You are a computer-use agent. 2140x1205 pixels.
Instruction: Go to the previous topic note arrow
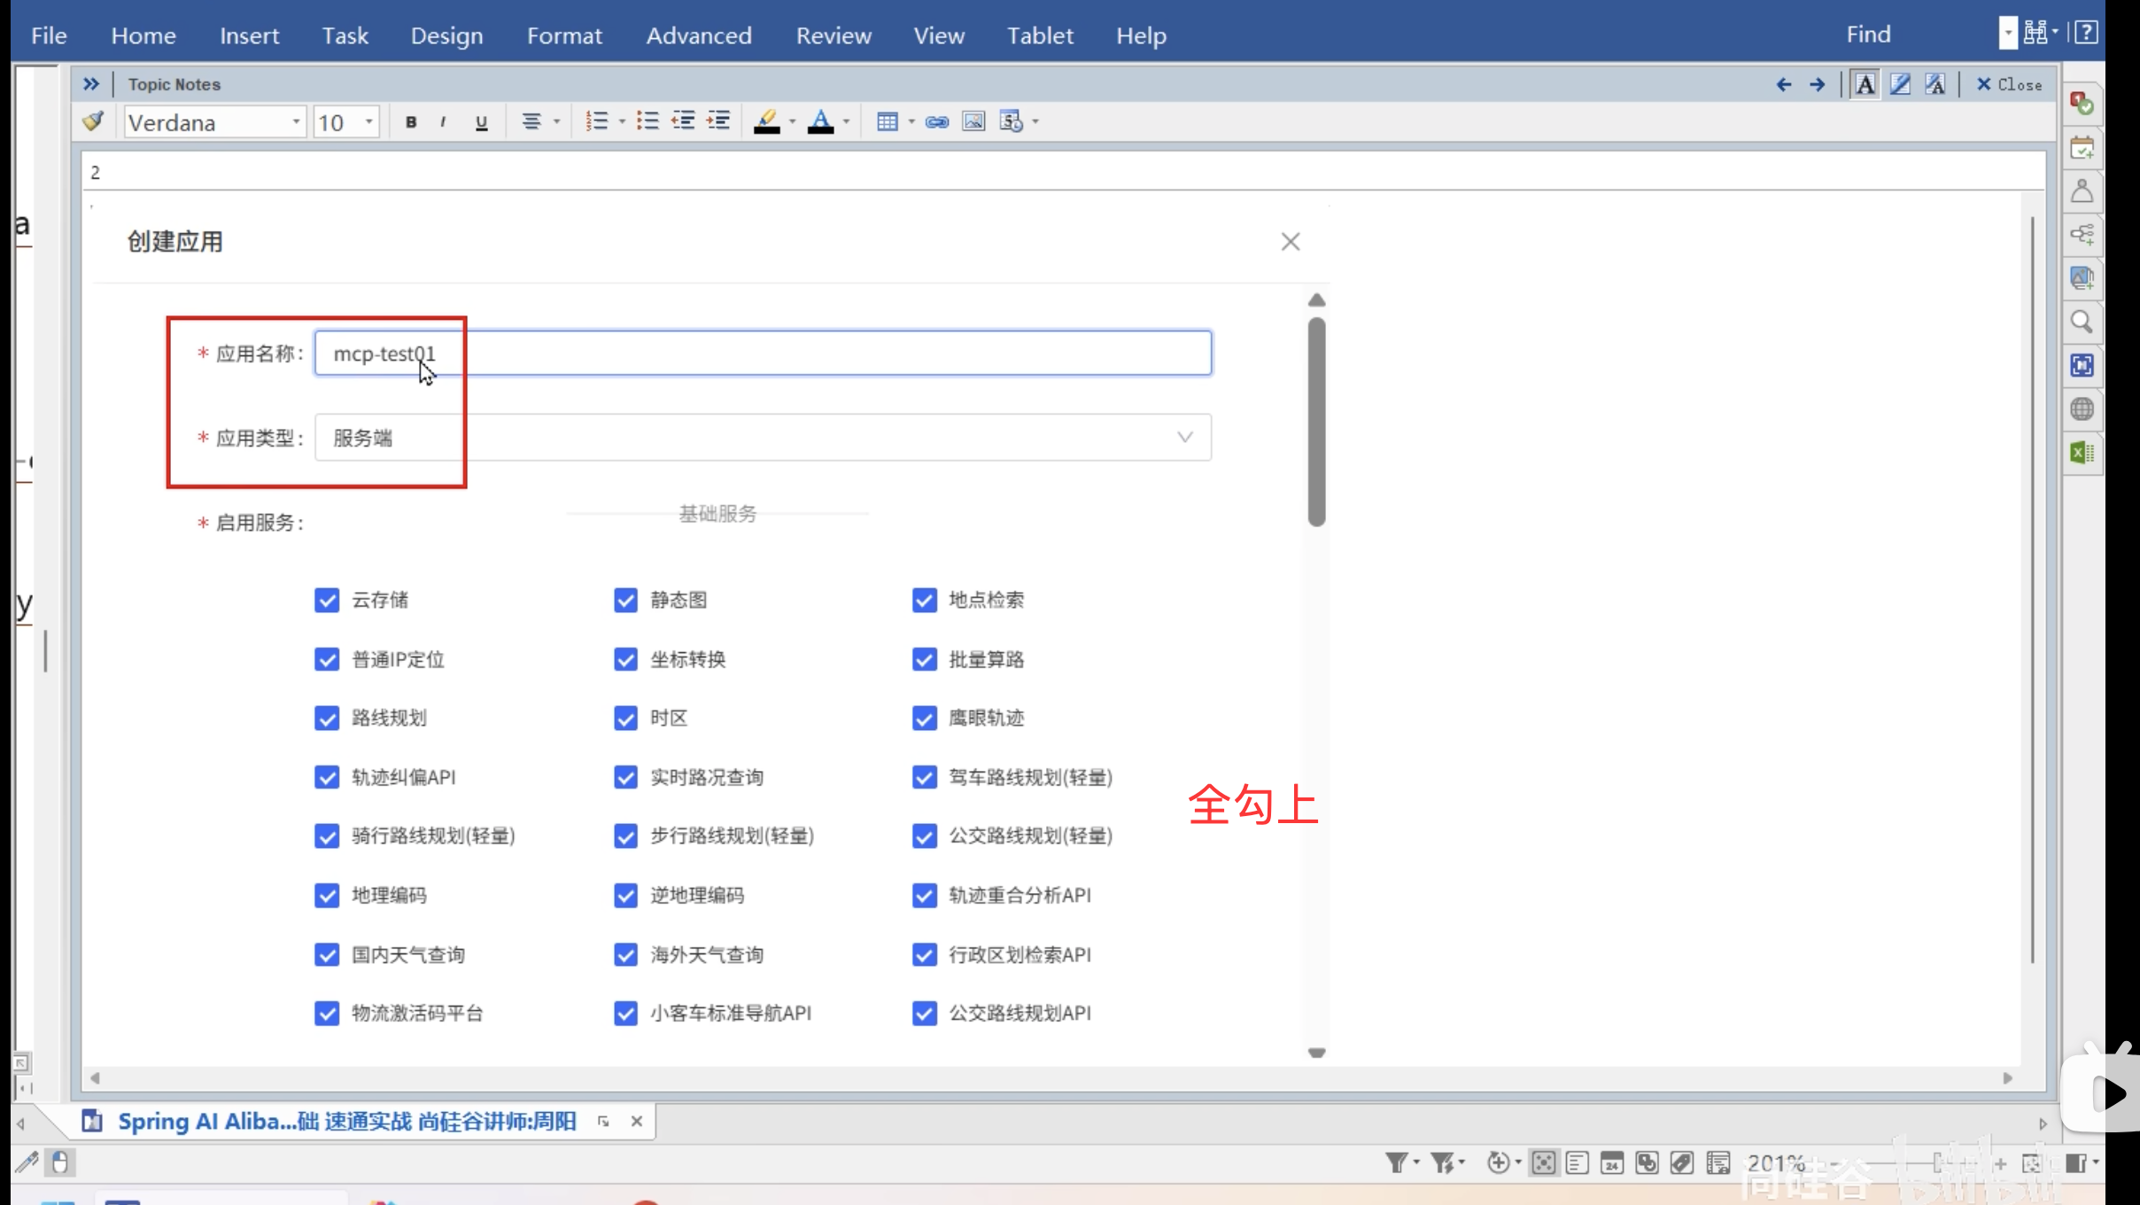pyautogui.click(x=1784, y=84)
